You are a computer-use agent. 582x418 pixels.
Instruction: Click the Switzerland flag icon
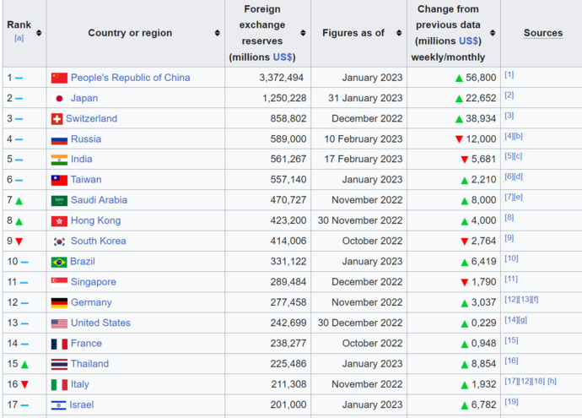[x=57, y=119]
